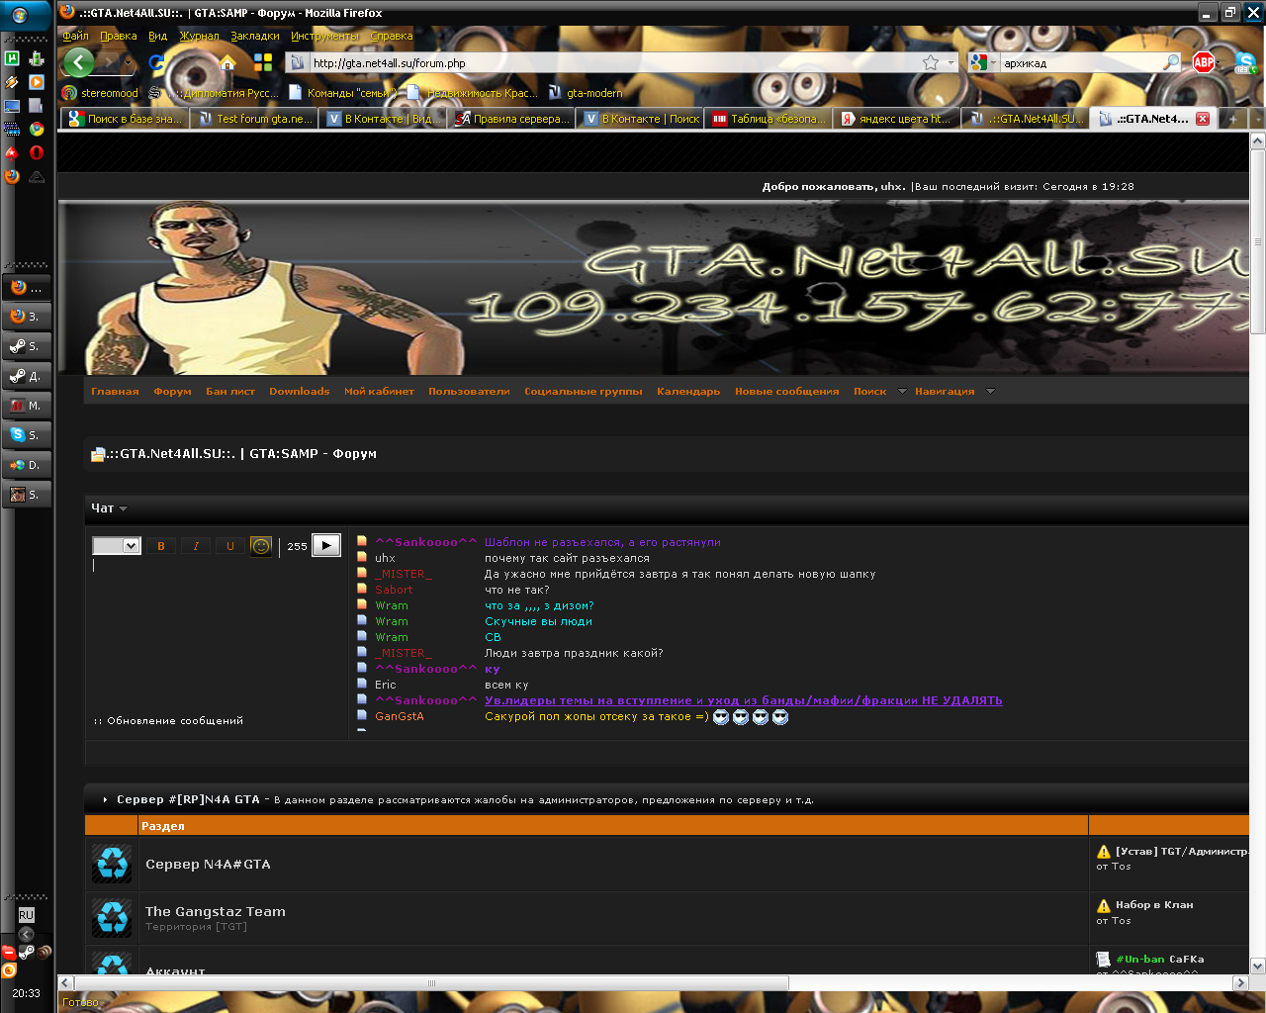Apply bold formatting in chat
This screenshot has width=1266, height=1013.
(161, 546)
